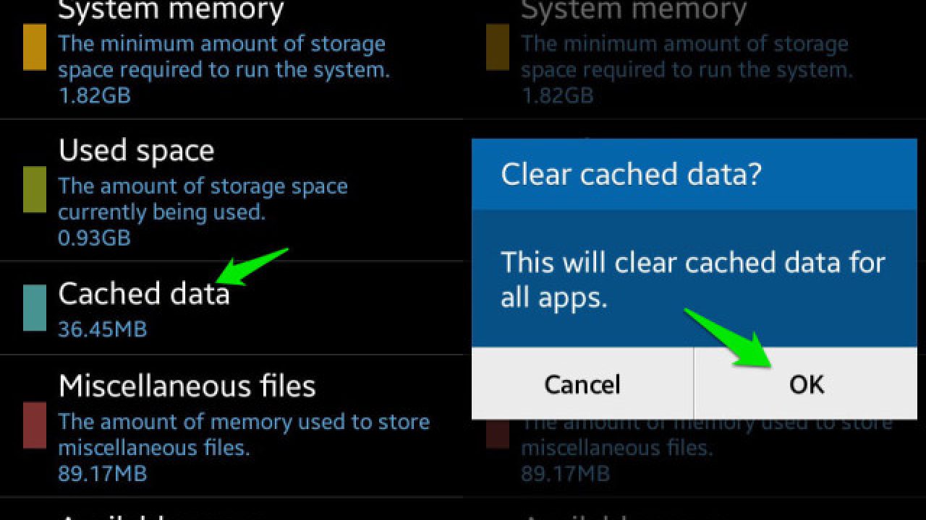Open the Cached data storage item

[144, 293]
